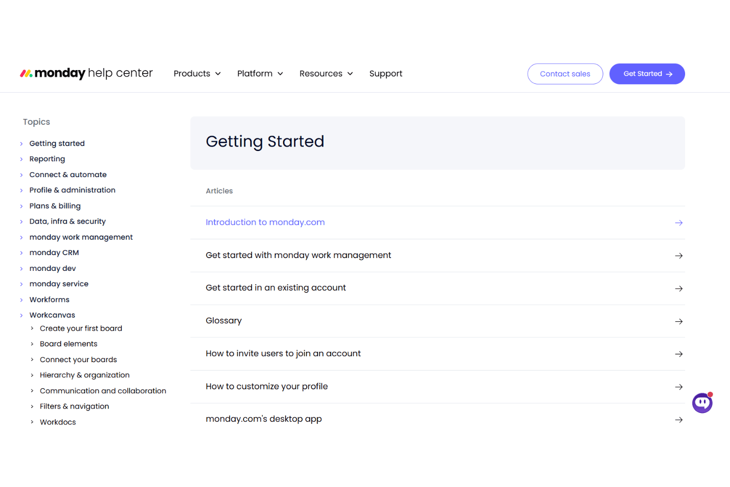
Task: Click the Get Started button
Action: [647, 74]
